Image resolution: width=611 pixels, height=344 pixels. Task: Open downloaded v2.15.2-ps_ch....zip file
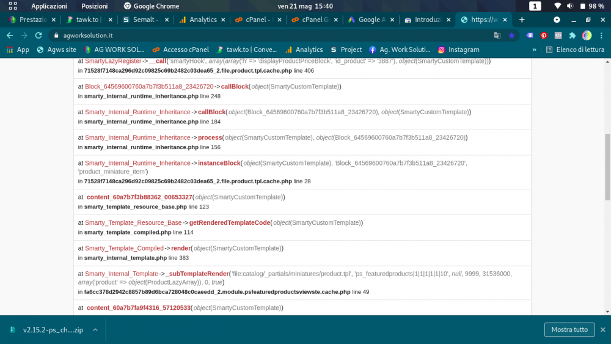47,330
